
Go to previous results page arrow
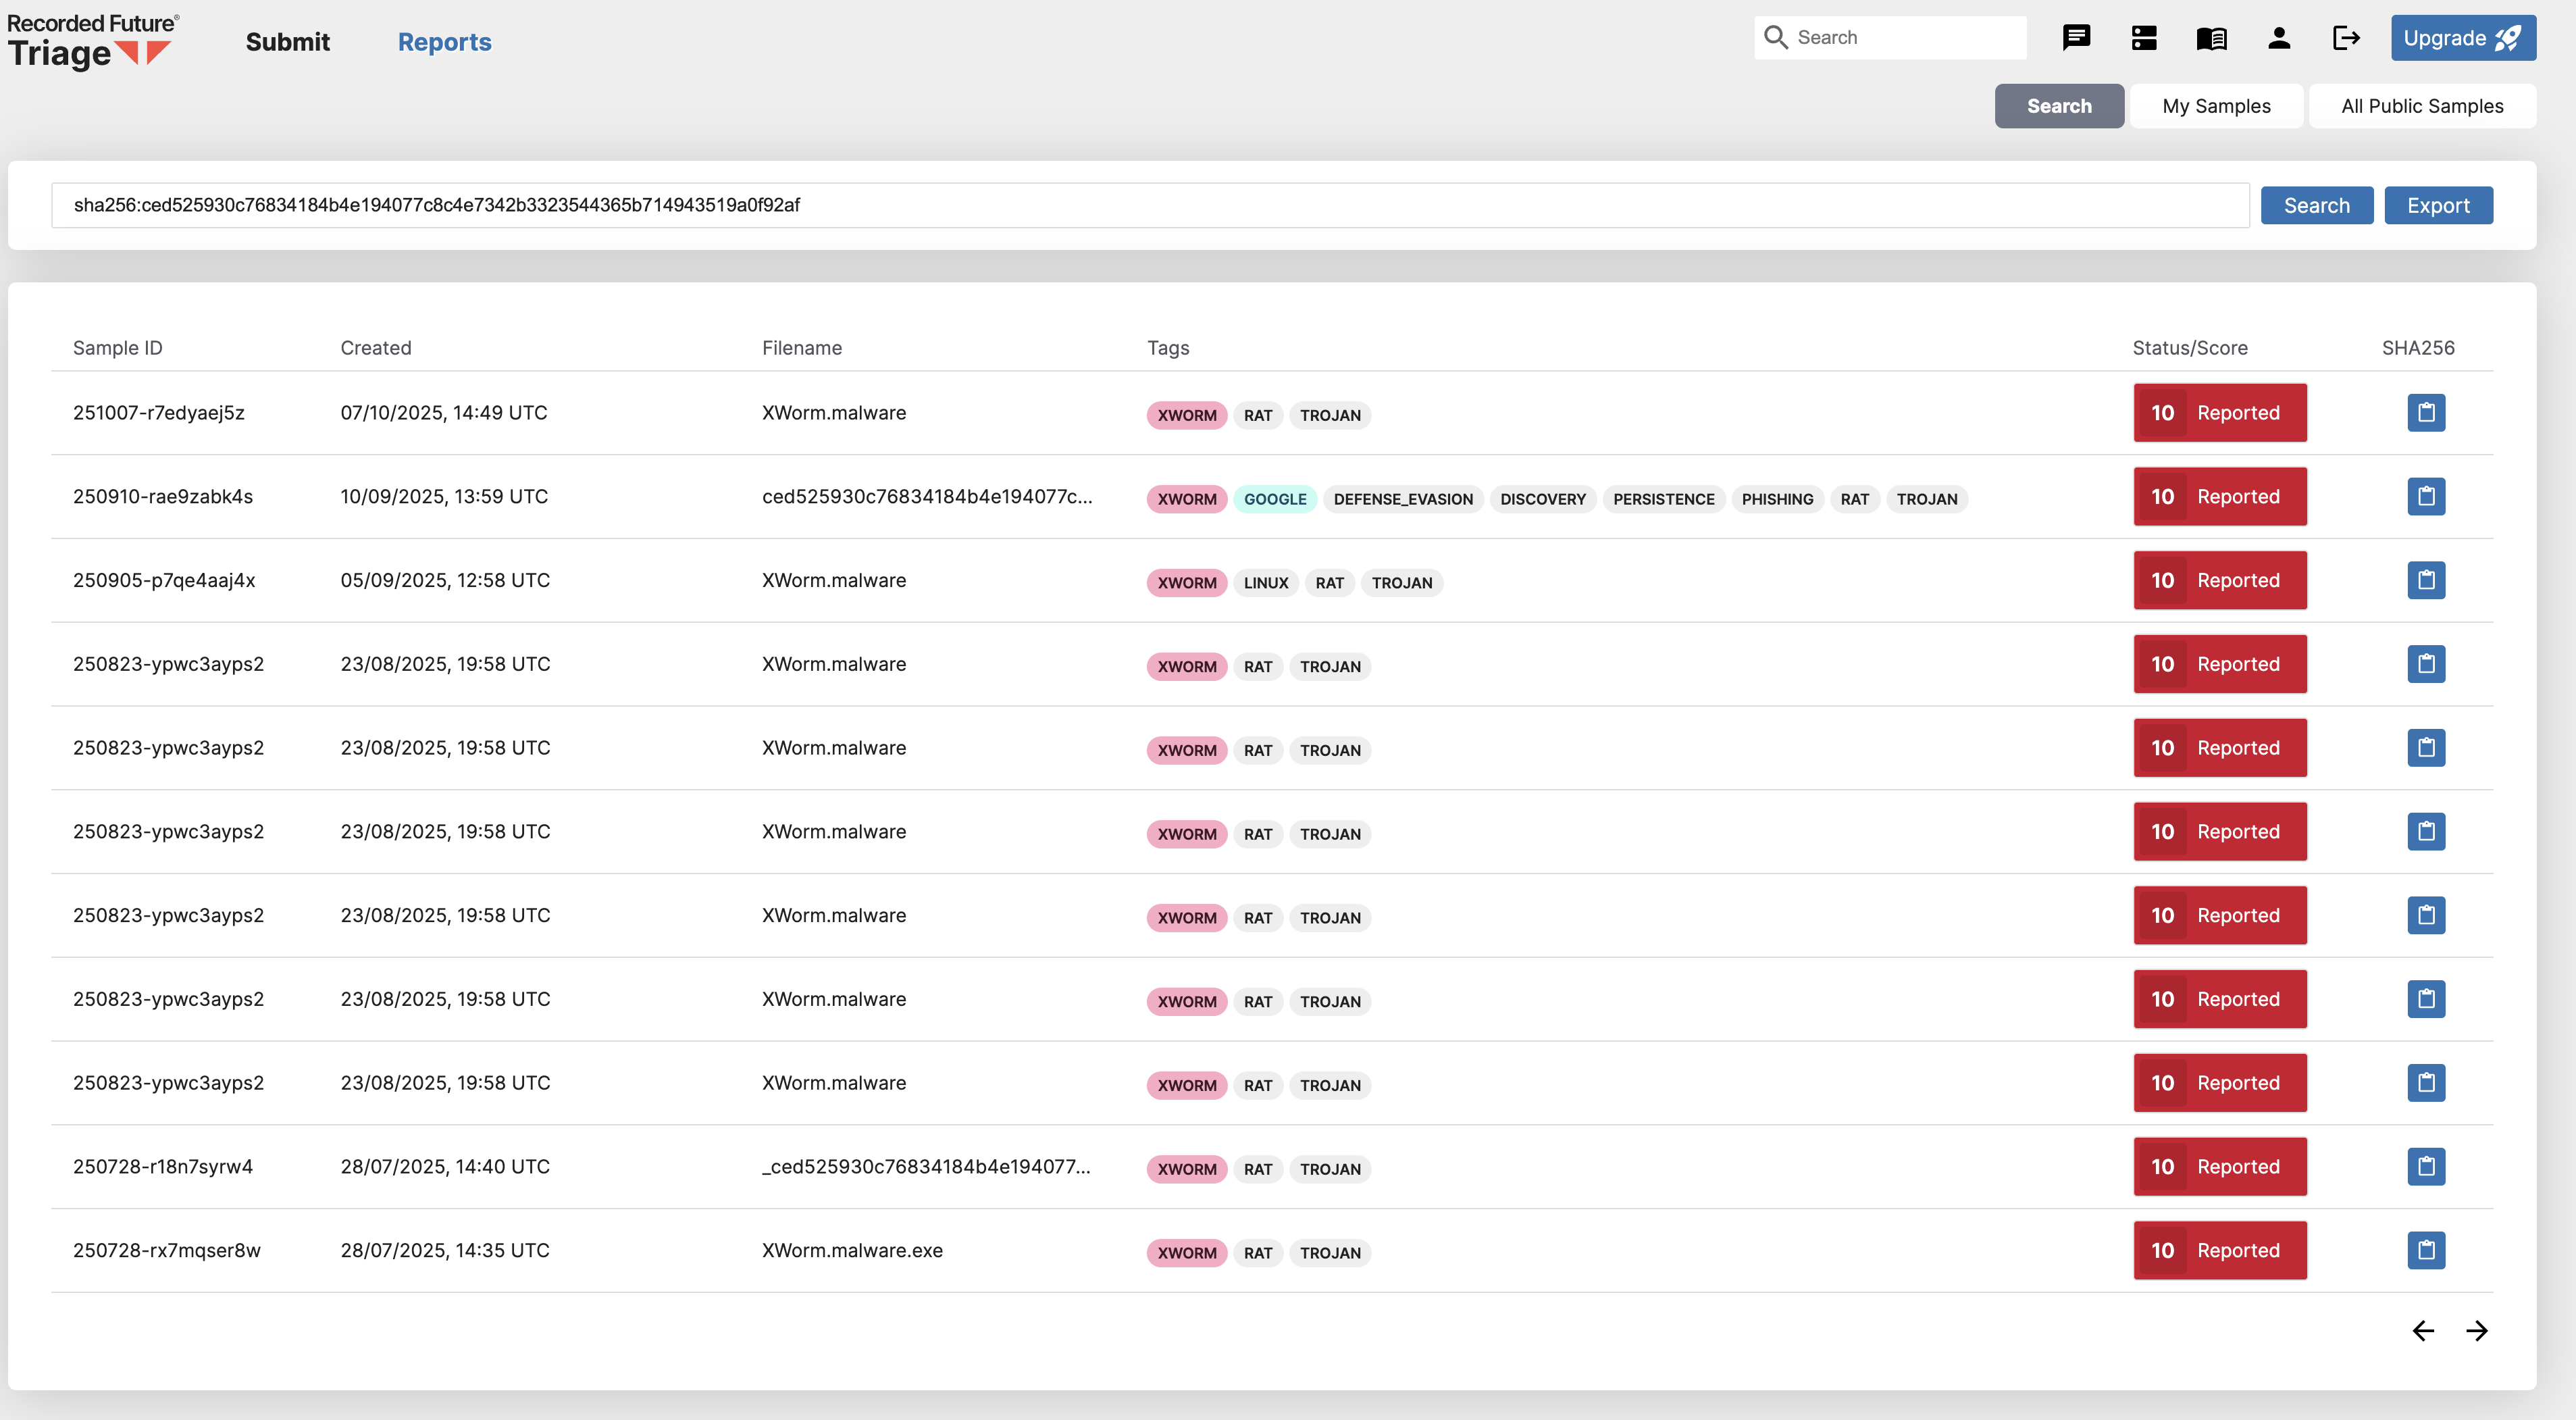(2422, 1331)
